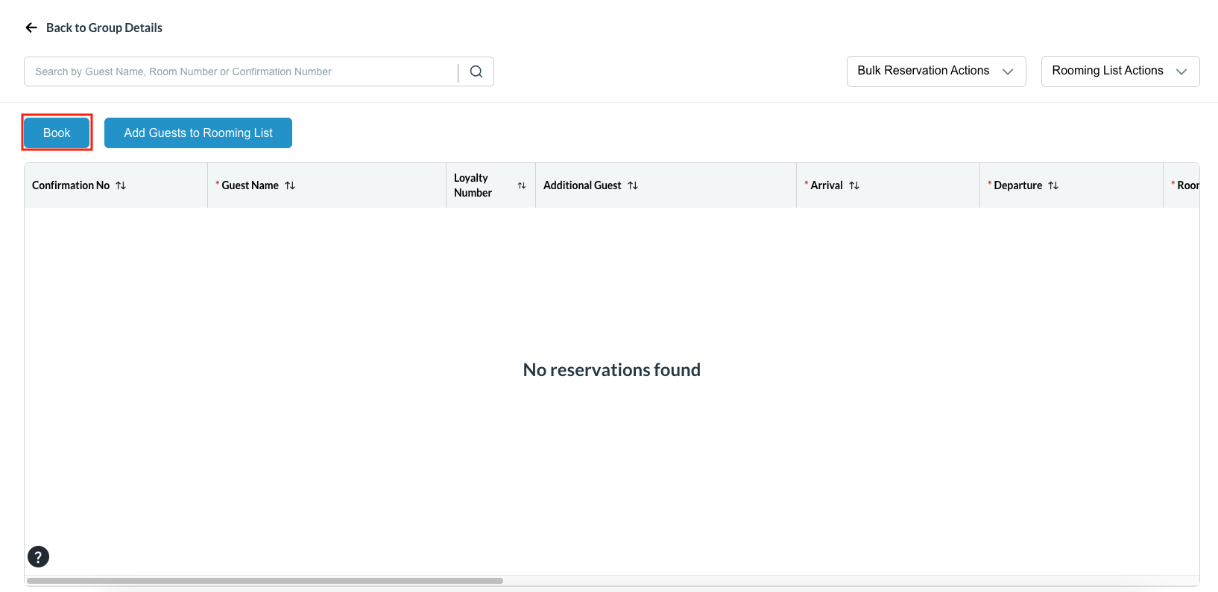1218x592 pixels.
Task: Sort by Confirmation No arrows icon
Action: coord(121,185)
